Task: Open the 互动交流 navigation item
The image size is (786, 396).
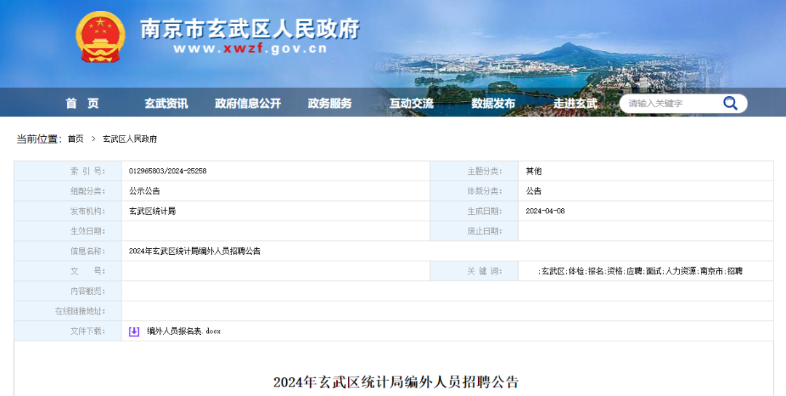Action: (x=411, y=103)
